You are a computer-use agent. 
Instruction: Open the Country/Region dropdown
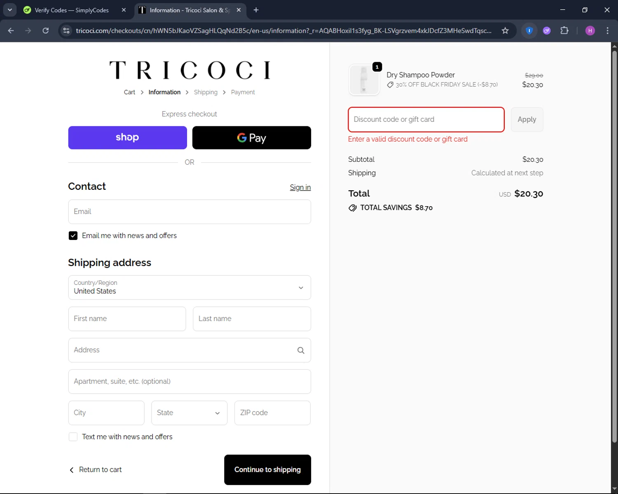pos(190,287)
